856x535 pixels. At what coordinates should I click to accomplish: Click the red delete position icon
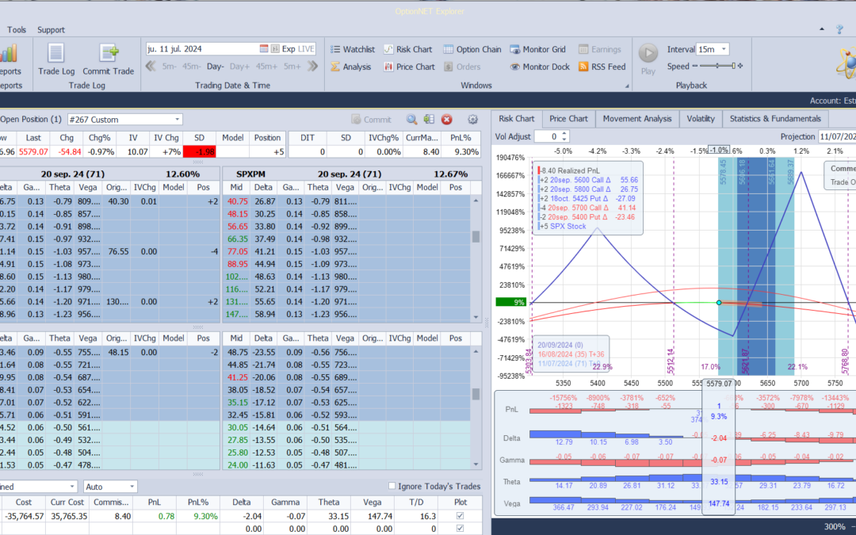pos(447,120)
